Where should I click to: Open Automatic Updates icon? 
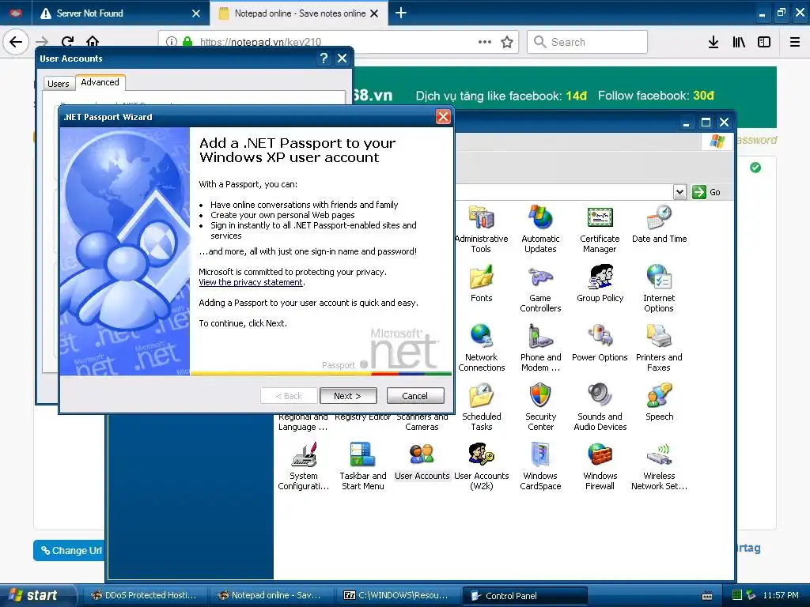(540, 228)
